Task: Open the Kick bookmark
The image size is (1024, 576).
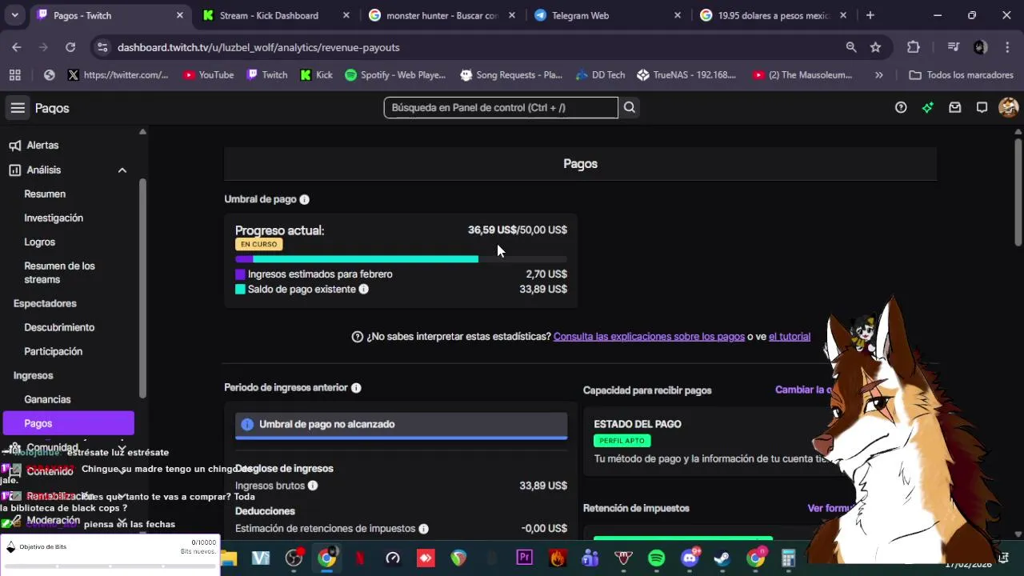Action: click(316, 75)
